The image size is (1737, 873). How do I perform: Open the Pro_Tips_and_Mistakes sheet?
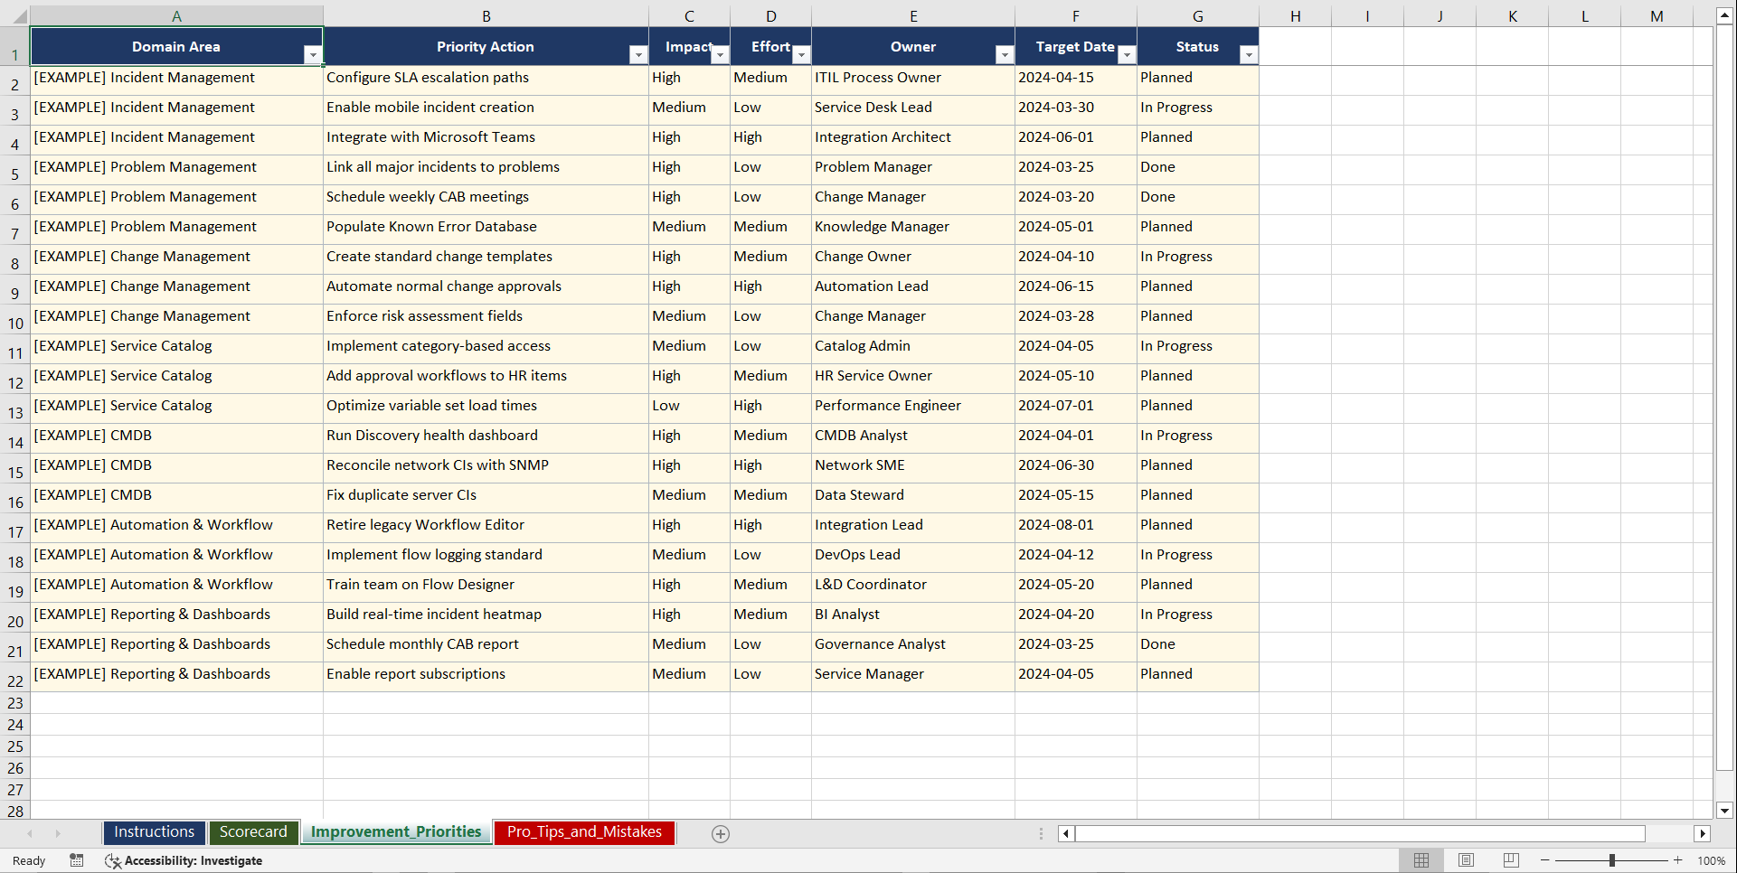pos(583,831)
